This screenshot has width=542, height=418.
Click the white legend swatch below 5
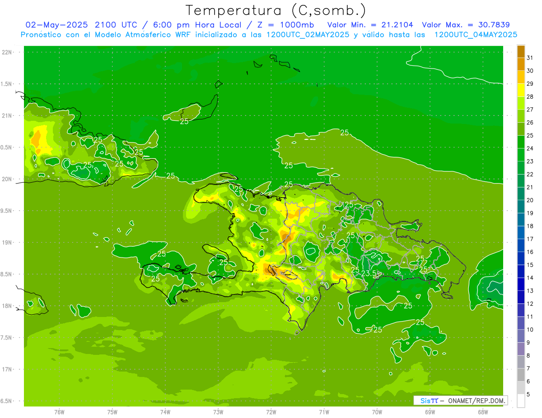pyautogui.click(x=521, y=401)
